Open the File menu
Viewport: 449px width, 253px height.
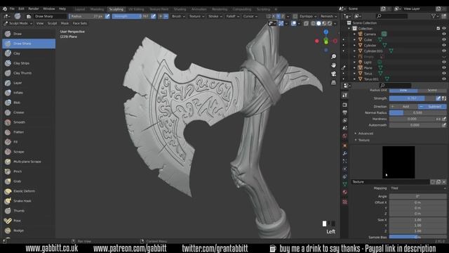pos(12,9)
